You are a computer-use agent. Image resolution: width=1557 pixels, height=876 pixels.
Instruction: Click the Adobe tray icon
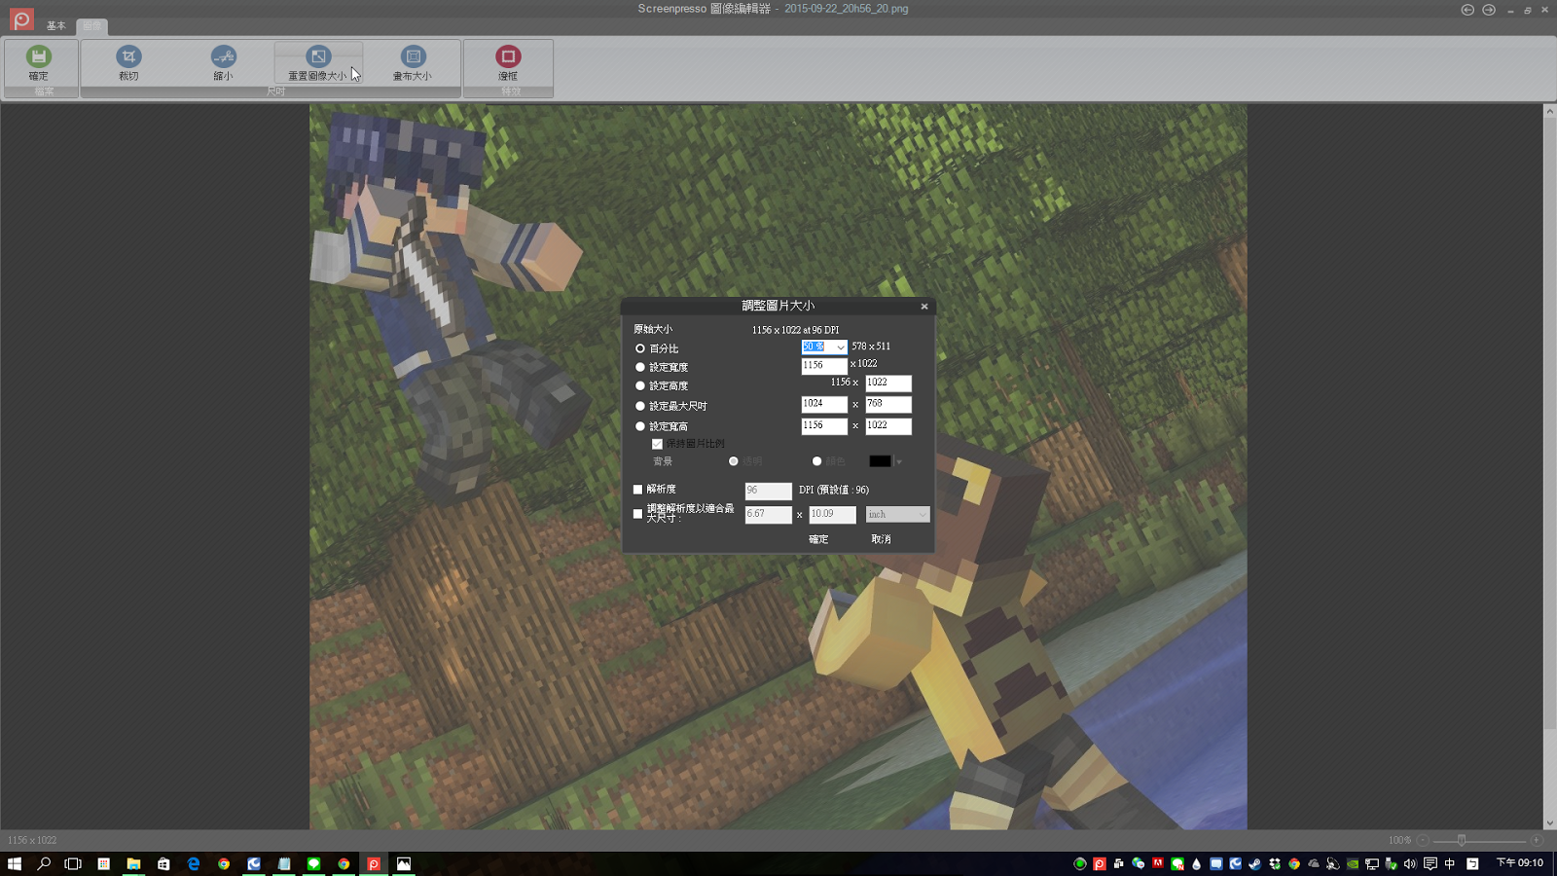(1158, 863)
